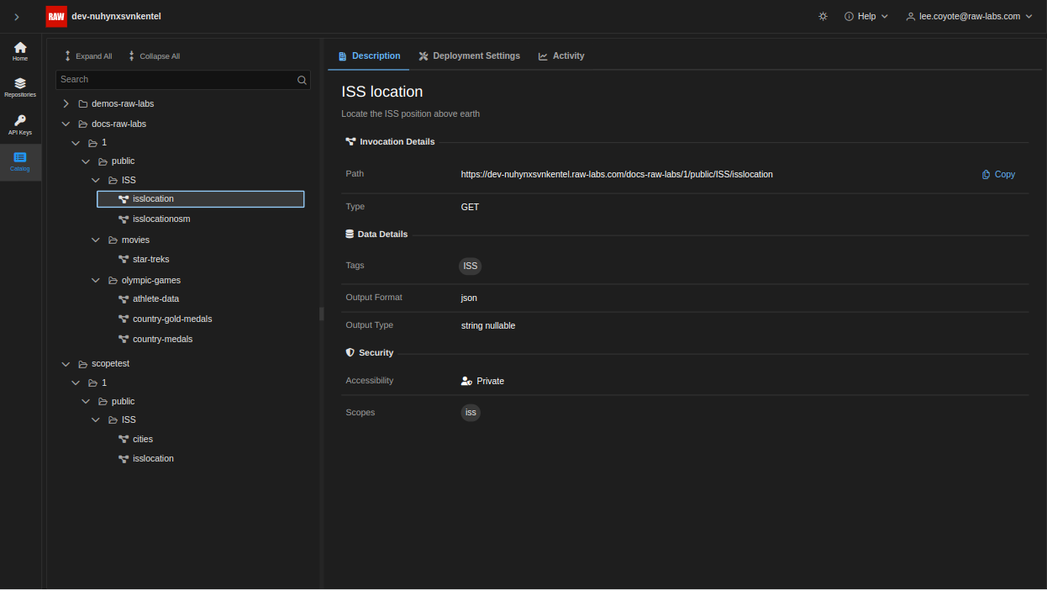Viewport: 1047px width, 591px height.
Task: Select star-treks endpoint in tree
Action: (151, 260)
